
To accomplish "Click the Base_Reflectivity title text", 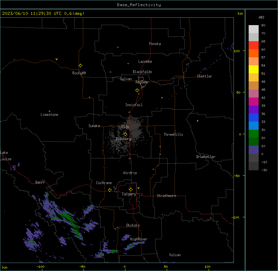I will (139, 5).
